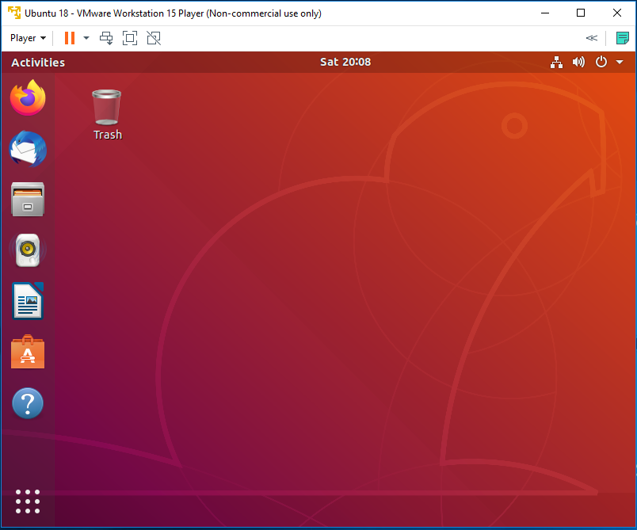
Task: Open Ubuntu Software center
Action: click(28, 352)
